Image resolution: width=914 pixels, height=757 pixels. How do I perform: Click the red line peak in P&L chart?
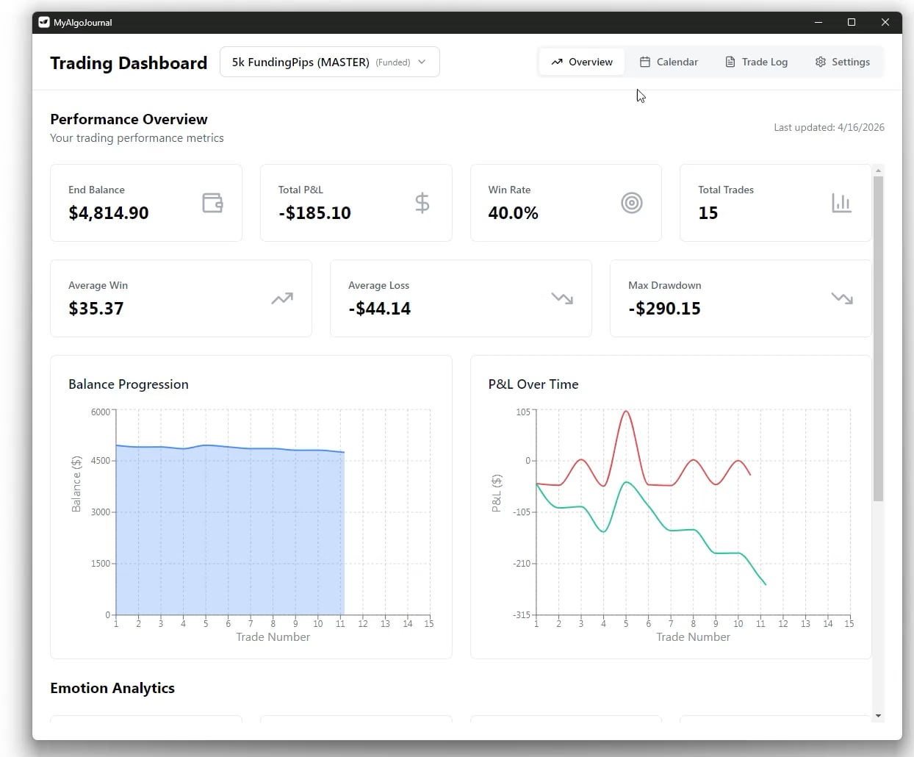[626, 412]
